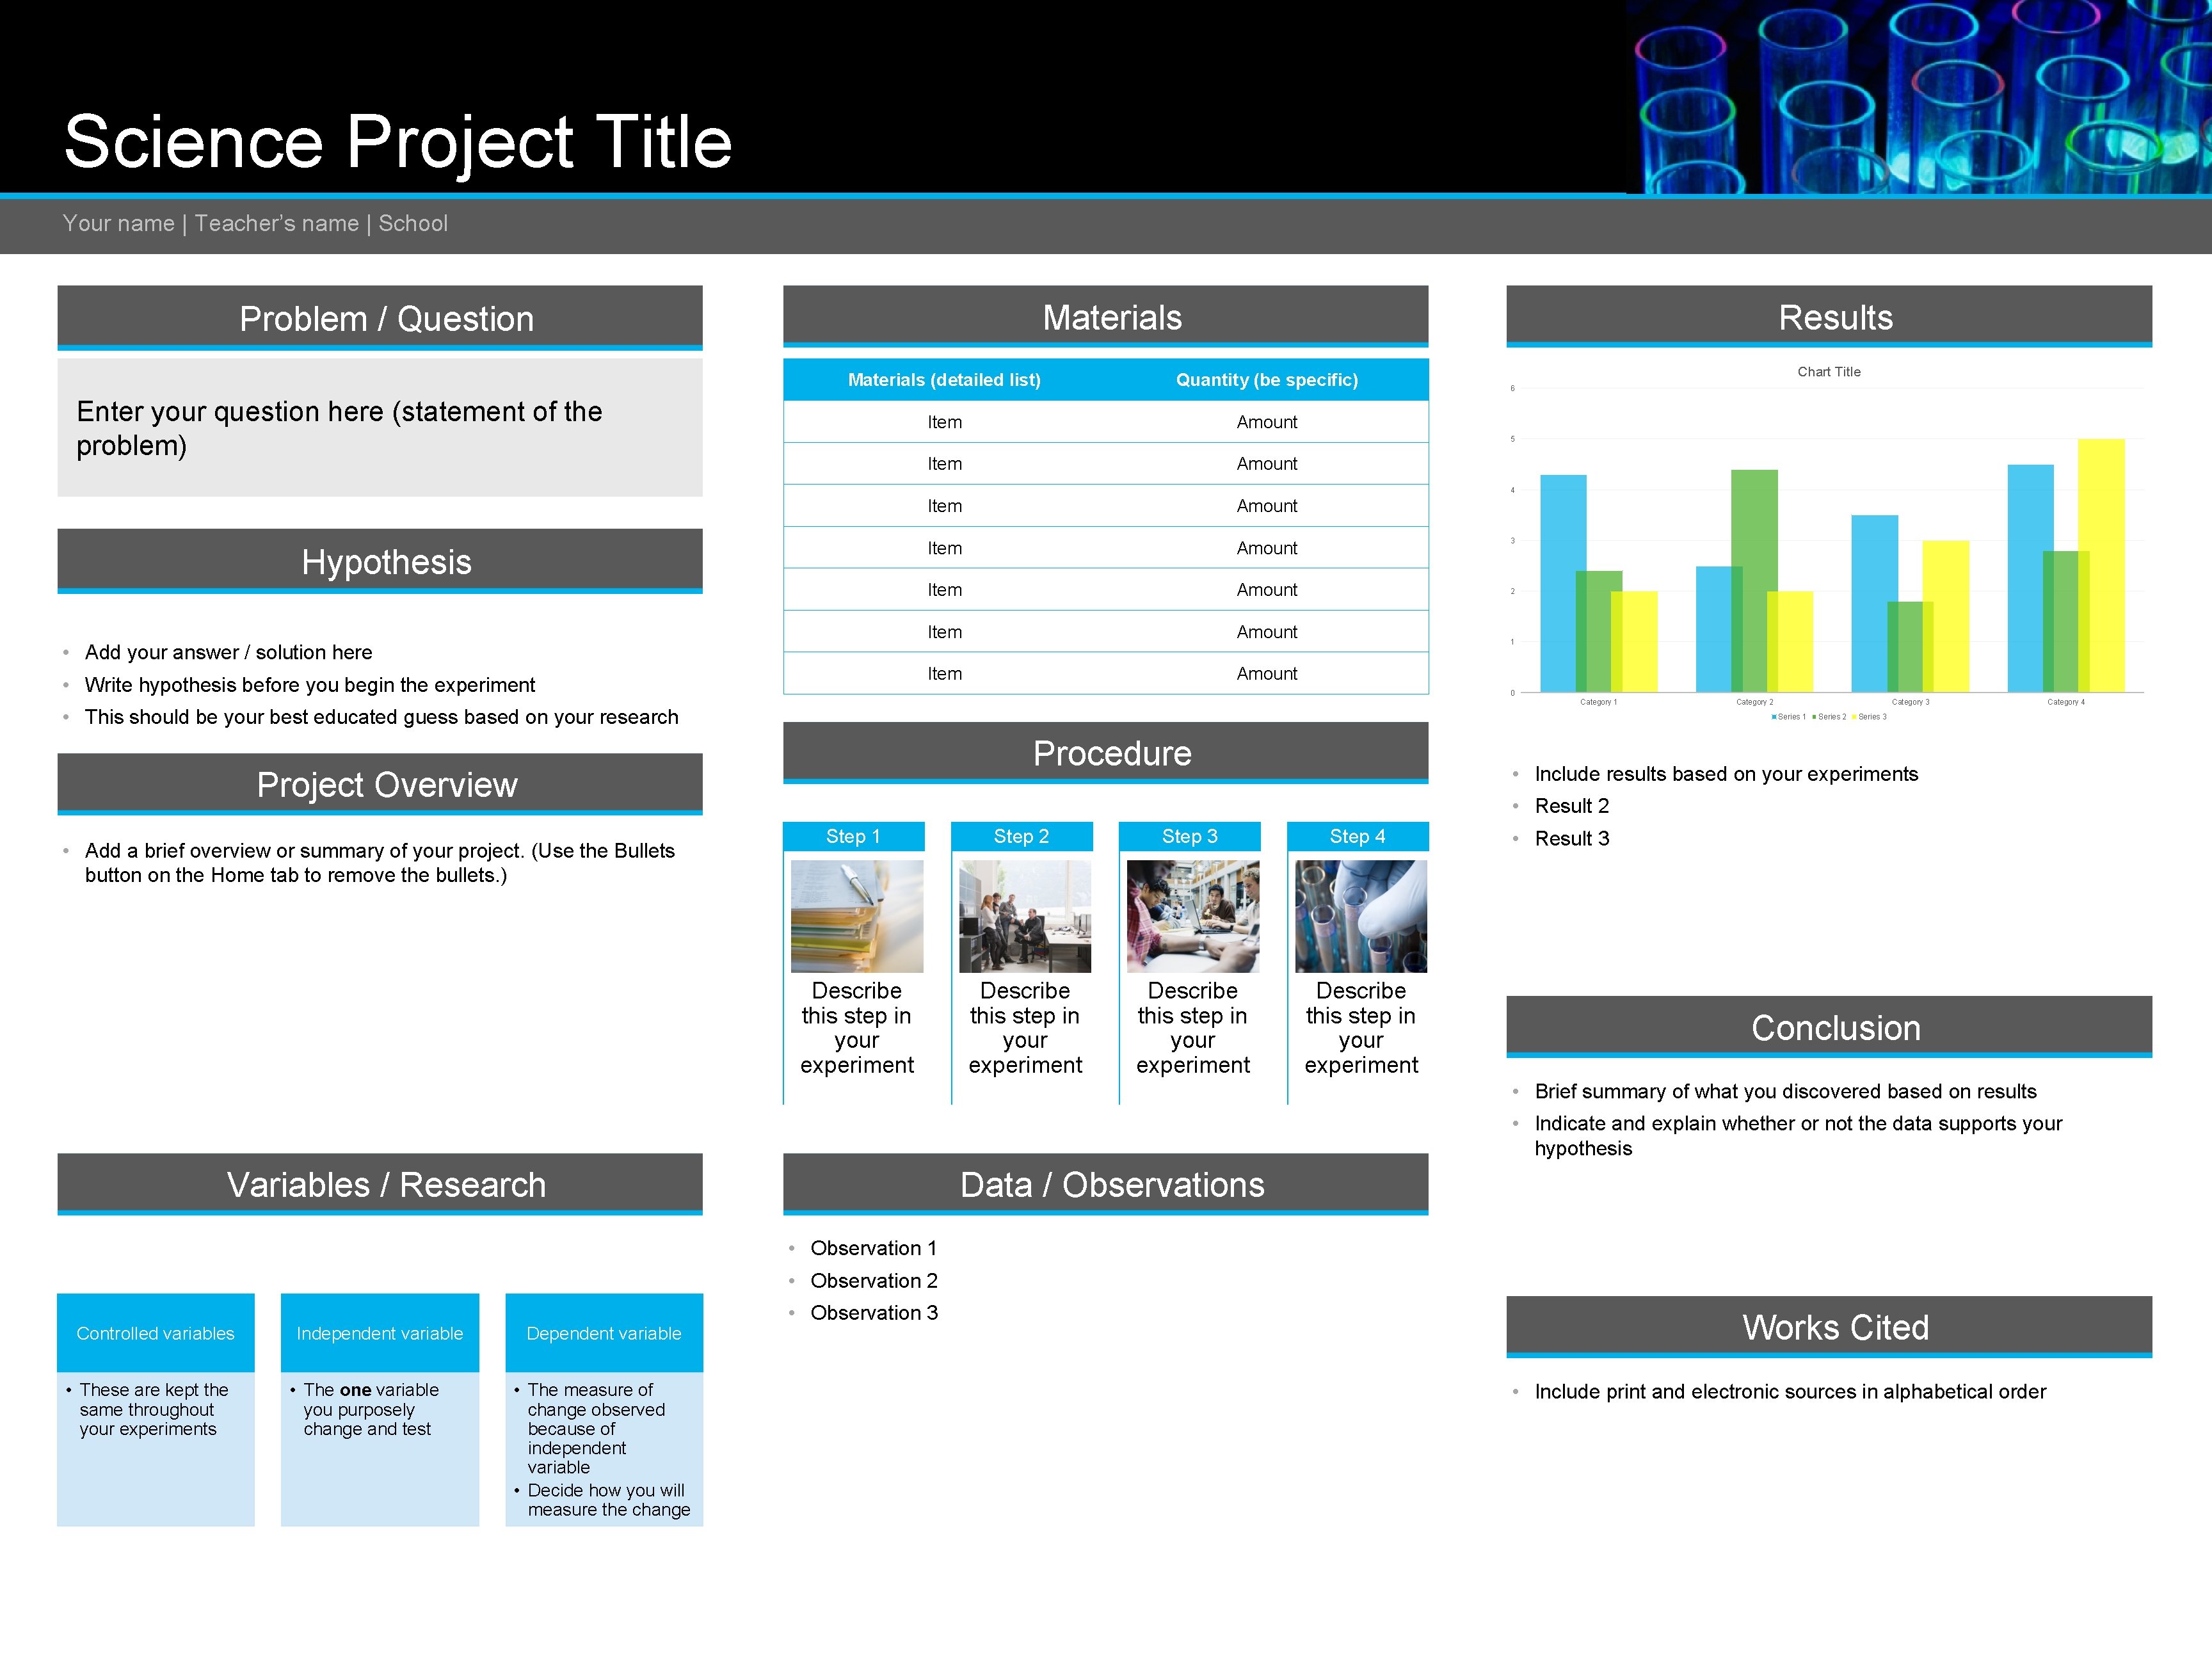Viewport: 2212px width, 1659px height.
Task: Click the Dependent variable box header
Action: click(603, 1333)
